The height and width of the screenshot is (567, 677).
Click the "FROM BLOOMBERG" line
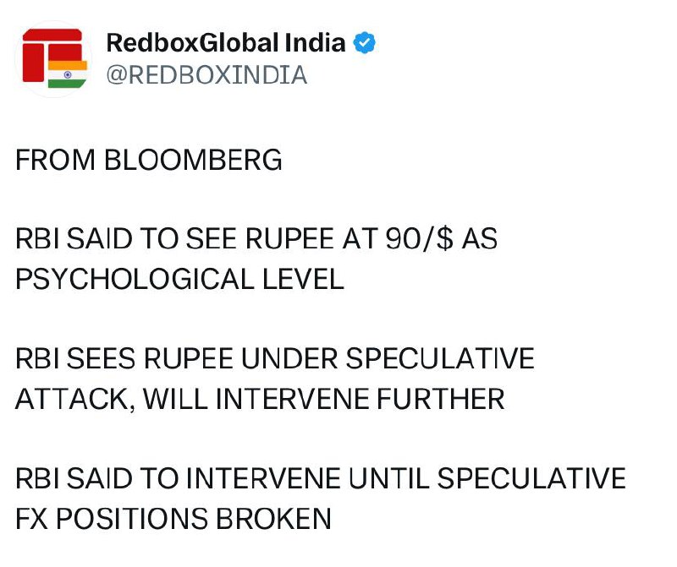point(149,160)
